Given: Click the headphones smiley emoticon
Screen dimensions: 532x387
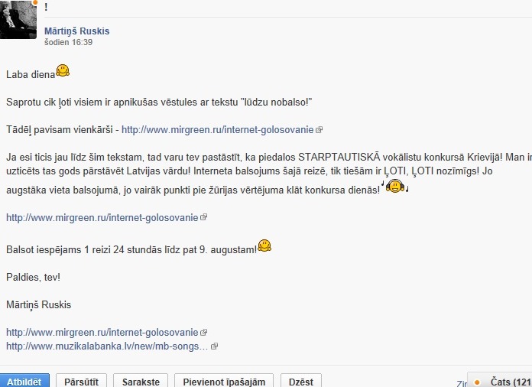Looking at the screenshot, I should (395, 186).
